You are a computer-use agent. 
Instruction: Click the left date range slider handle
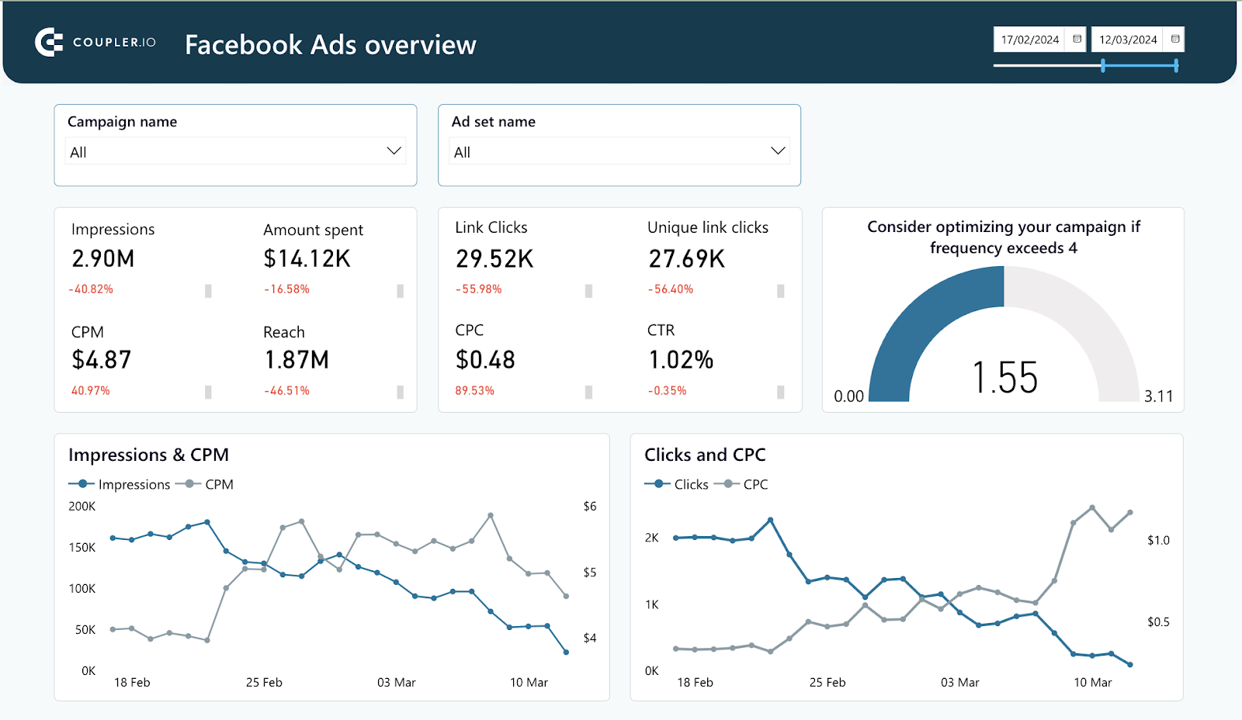tap(1103, 67)
